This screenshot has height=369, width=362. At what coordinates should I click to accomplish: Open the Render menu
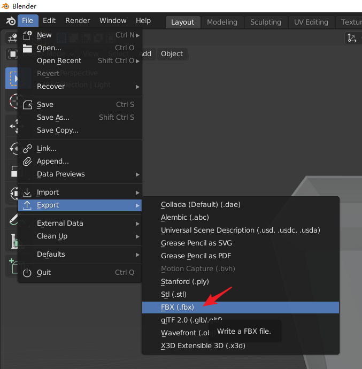click(x=78, y=21)
